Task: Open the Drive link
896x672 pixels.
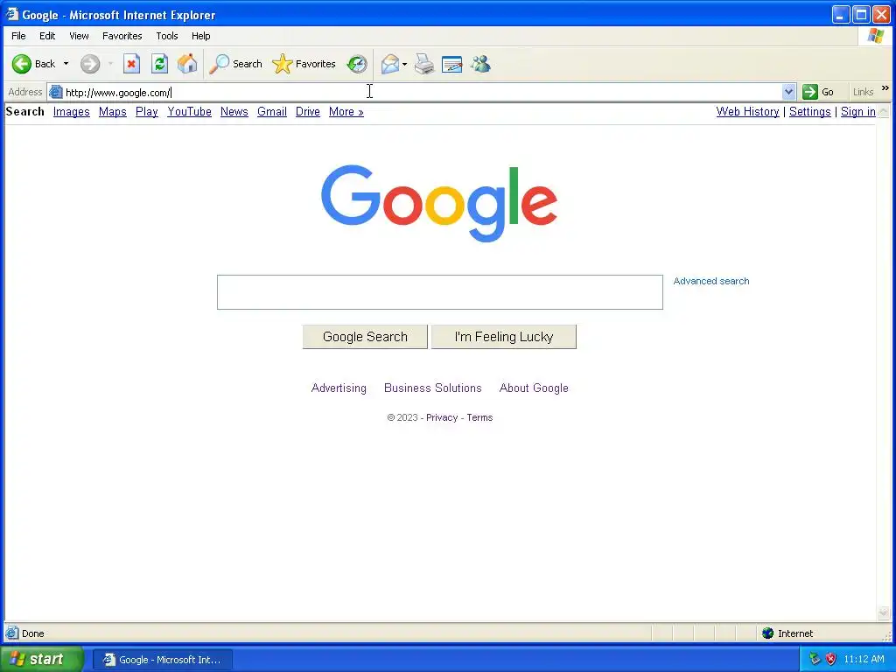Action: (307, 111)
